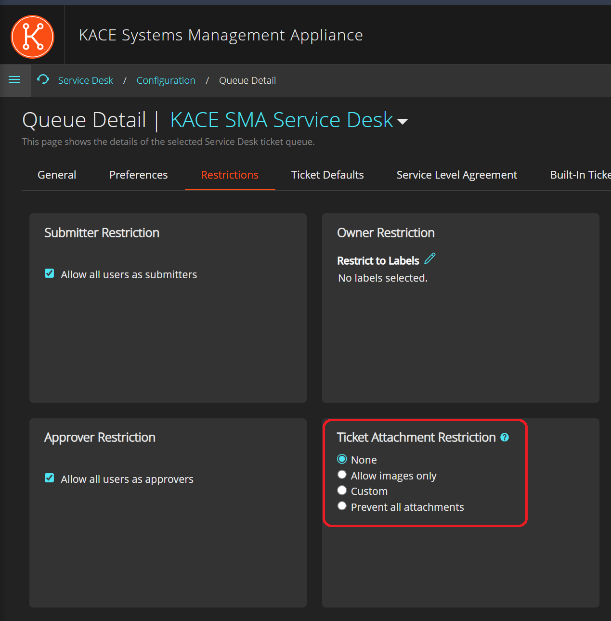Click the Owner Restriction heading

pos(386,233)
